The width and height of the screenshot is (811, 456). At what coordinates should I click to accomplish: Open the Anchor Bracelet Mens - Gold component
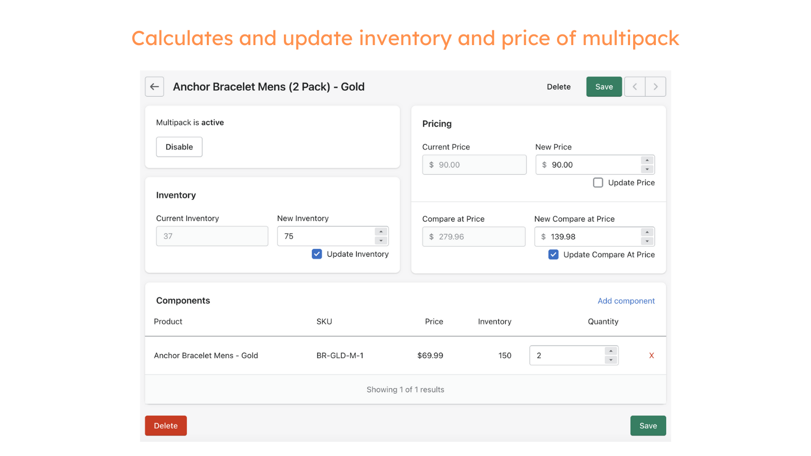click(x=206, y=355)
